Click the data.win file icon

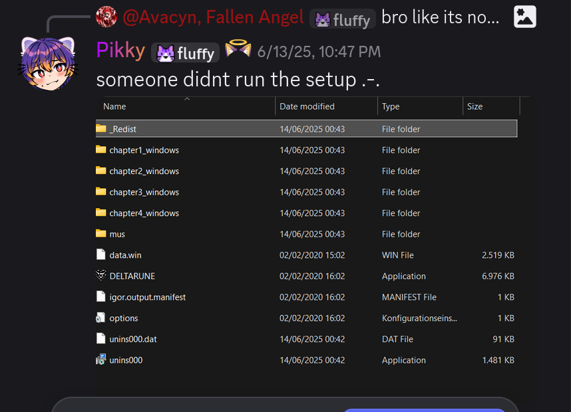101,255
